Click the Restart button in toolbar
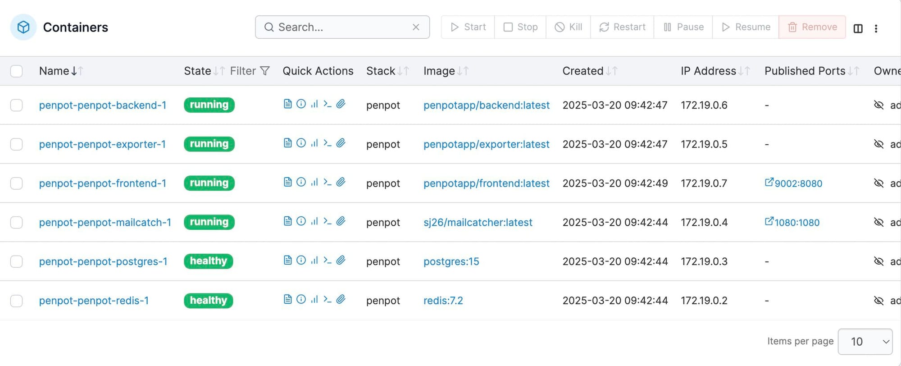Viewport: 901px width, 366px height. point(622,27)
